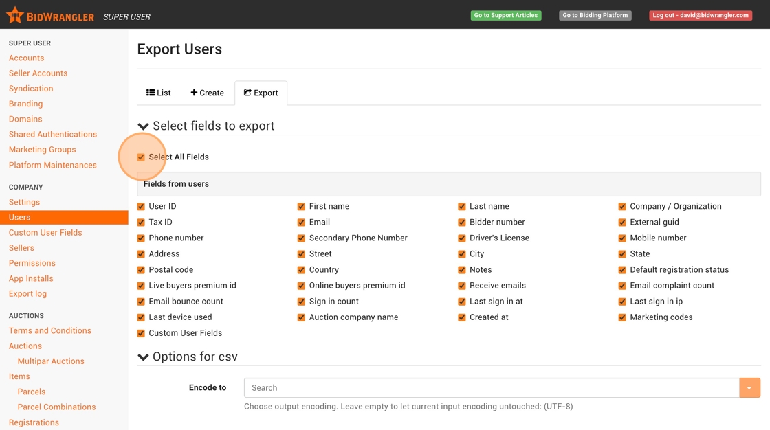Click the list icon in List tab

[x=151, y=93]
